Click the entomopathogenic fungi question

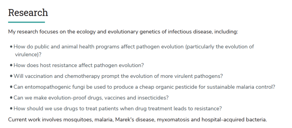point(144,87)
